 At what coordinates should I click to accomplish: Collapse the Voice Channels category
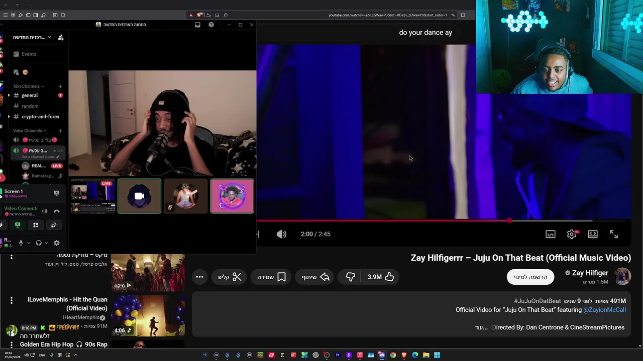pyautogui.click(x=29, y=131)
